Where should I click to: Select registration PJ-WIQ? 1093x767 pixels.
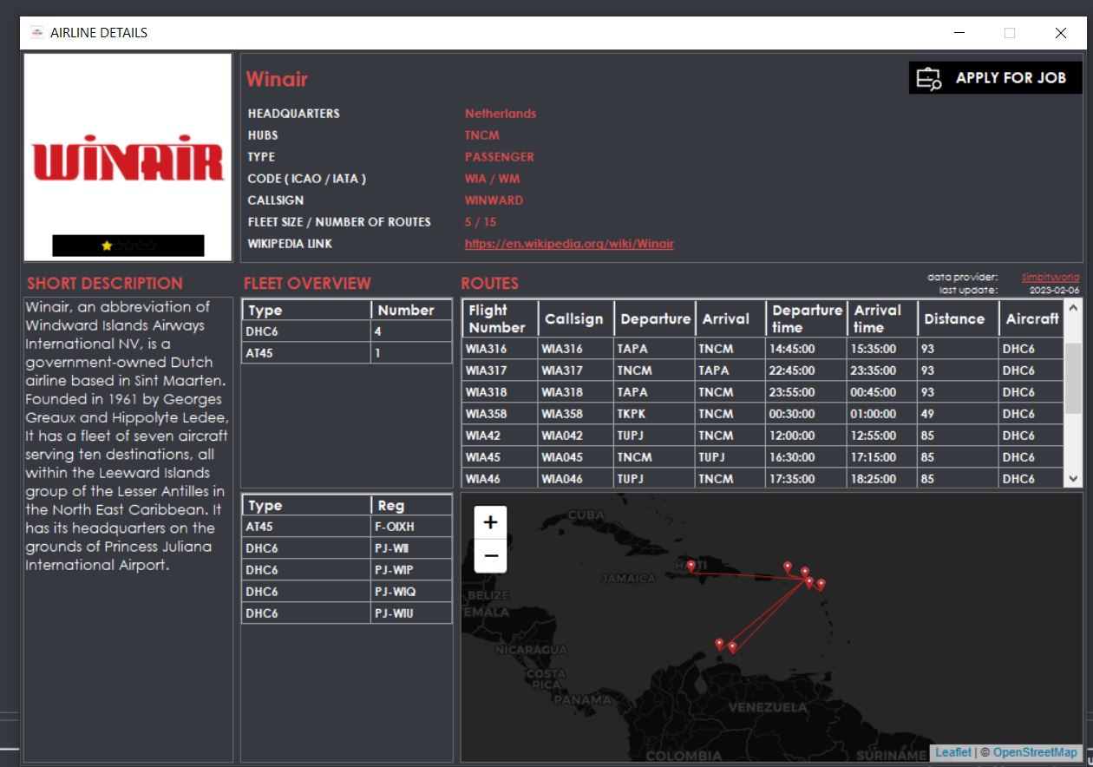(x=411, y=592)
